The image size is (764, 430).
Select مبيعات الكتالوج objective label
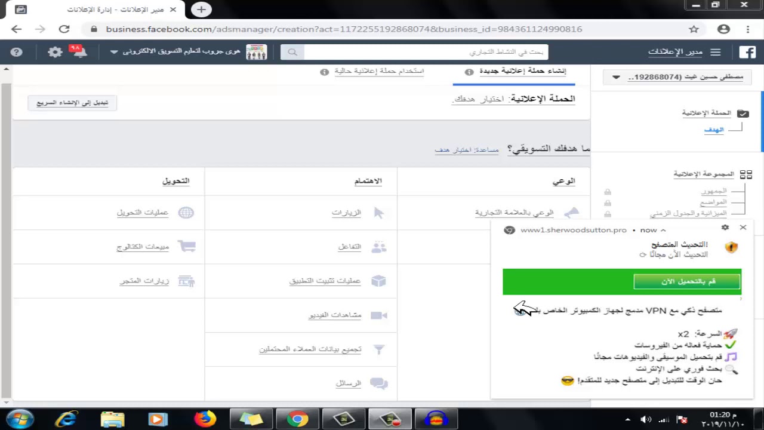pyautogui.click(x=143, y=247)
